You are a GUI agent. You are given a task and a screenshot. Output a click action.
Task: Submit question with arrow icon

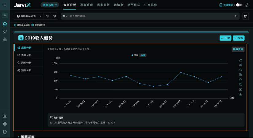[x=235, y=16]
